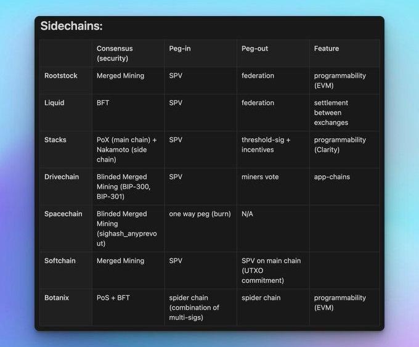This screenshot has width=419, height=347.
Task: Select the Liquid row label
Action: [54, 103]
